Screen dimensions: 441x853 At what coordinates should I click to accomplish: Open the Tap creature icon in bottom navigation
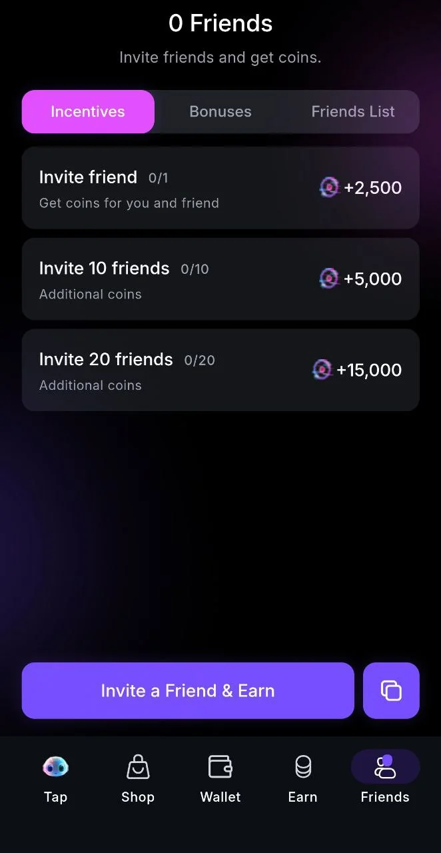[55, 767]
